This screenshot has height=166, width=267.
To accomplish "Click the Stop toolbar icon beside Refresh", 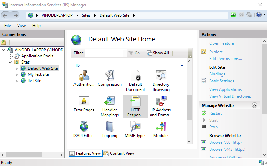I will 241,15.
